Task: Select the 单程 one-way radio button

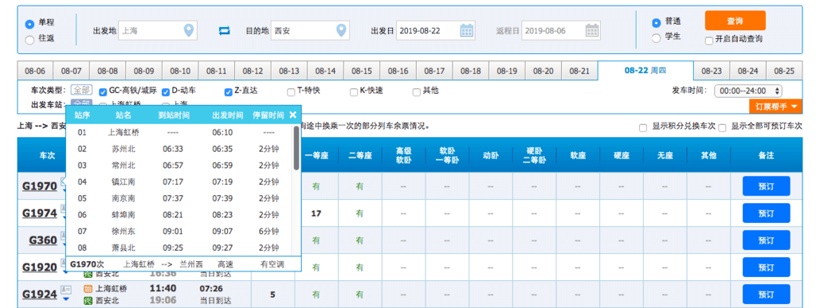Action: coord(29,24)
